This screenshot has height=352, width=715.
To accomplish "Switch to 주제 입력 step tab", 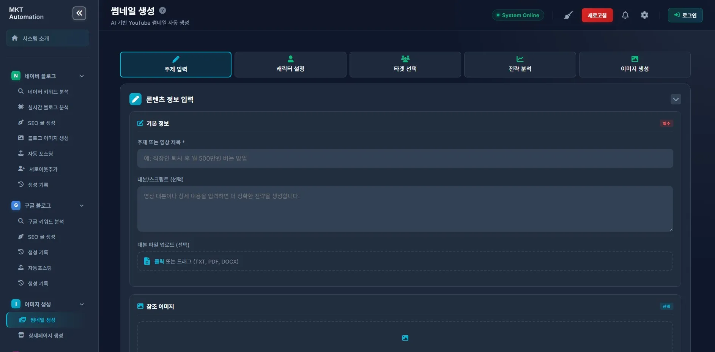I will coord(176,65).
